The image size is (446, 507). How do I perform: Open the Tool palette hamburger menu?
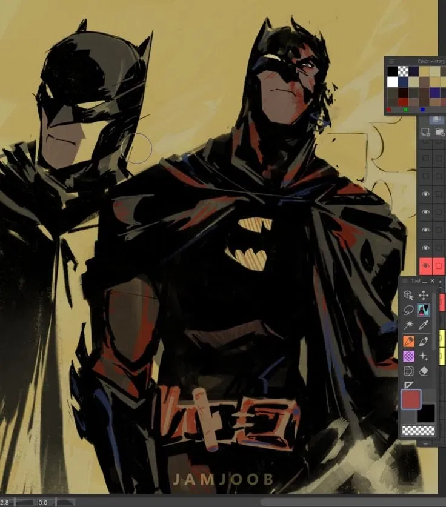405,281
